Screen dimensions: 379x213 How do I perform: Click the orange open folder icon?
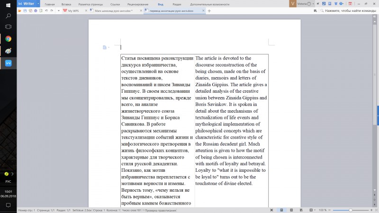coord(19,10)
